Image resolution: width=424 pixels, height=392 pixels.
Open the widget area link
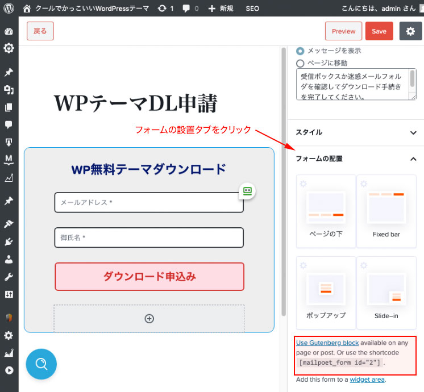367,380
